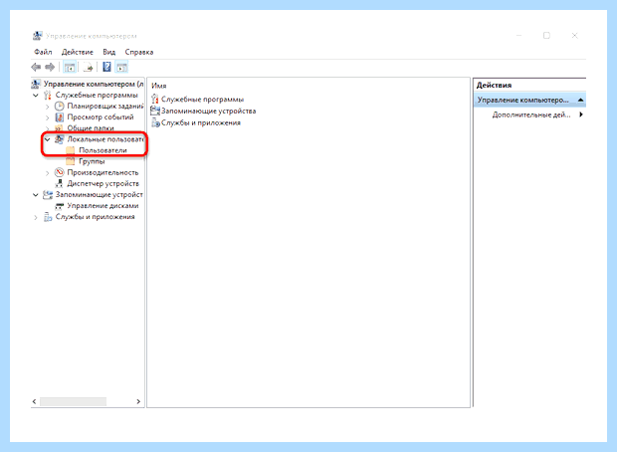Click the tree pane scrollbar left arrow
Viewport: 617px width, 452px height.
34,401
